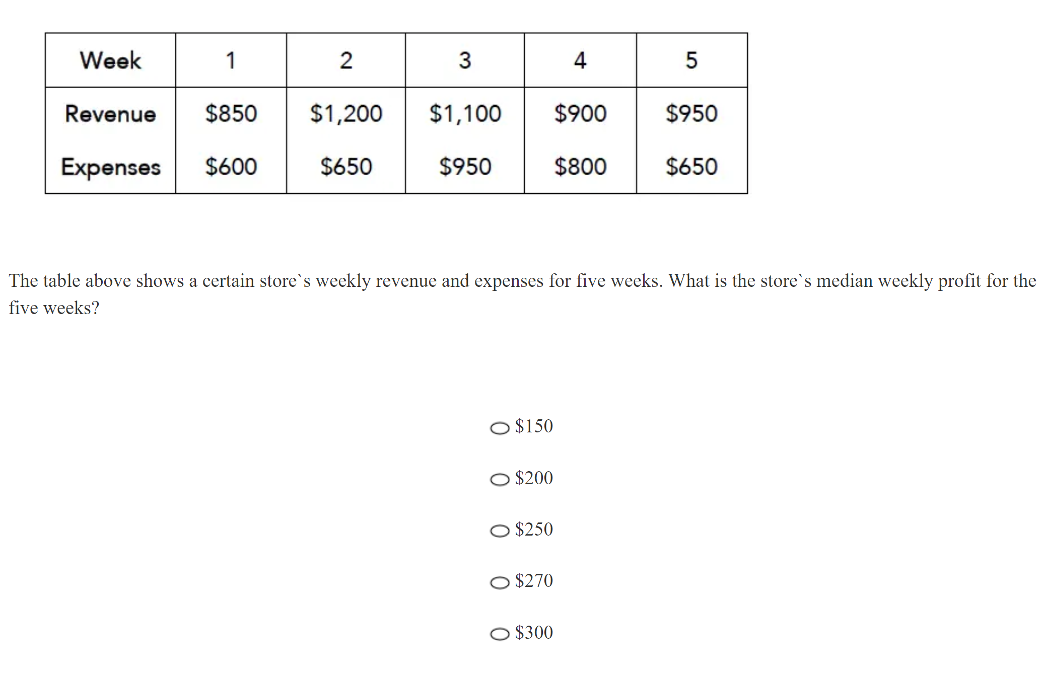This screenshot has width=1044, height=677.
Task: Choose the $200 radio option
Action: point(500,479)
